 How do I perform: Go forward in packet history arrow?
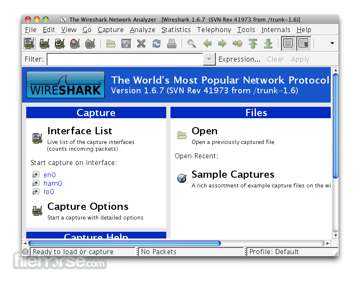coord(222,43)
